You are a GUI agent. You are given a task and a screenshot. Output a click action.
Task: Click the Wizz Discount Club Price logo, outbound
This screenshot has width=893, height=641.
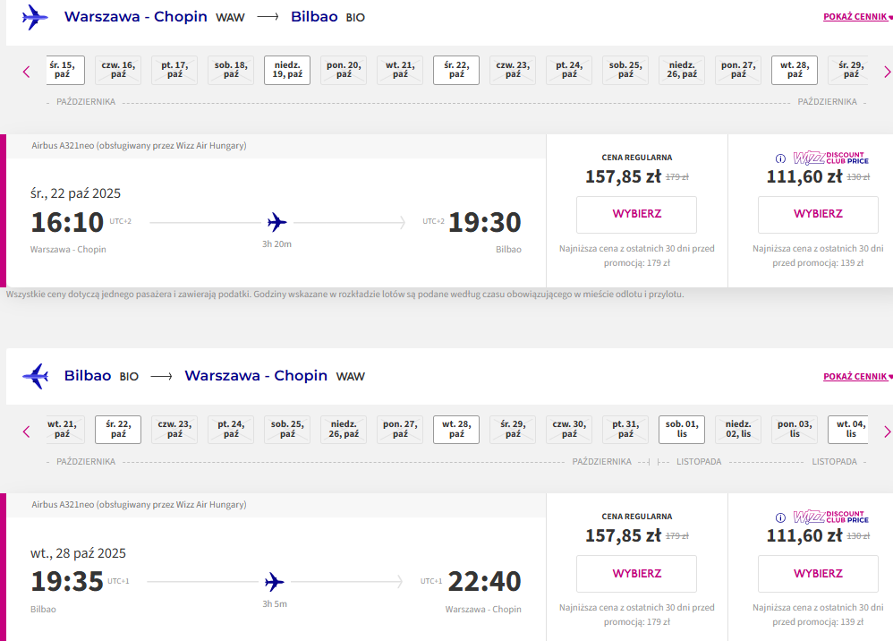coord(831,158)
